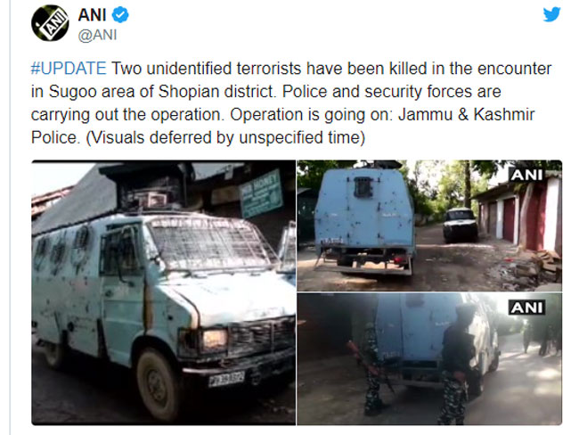Open the photo with soldiers behind vehicle
Image resolution: width=579 pixels, height=435 pixels.
[x=429, y=359]
